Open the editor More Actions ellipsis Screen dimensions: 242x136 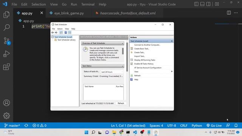(x=236, y=13)
